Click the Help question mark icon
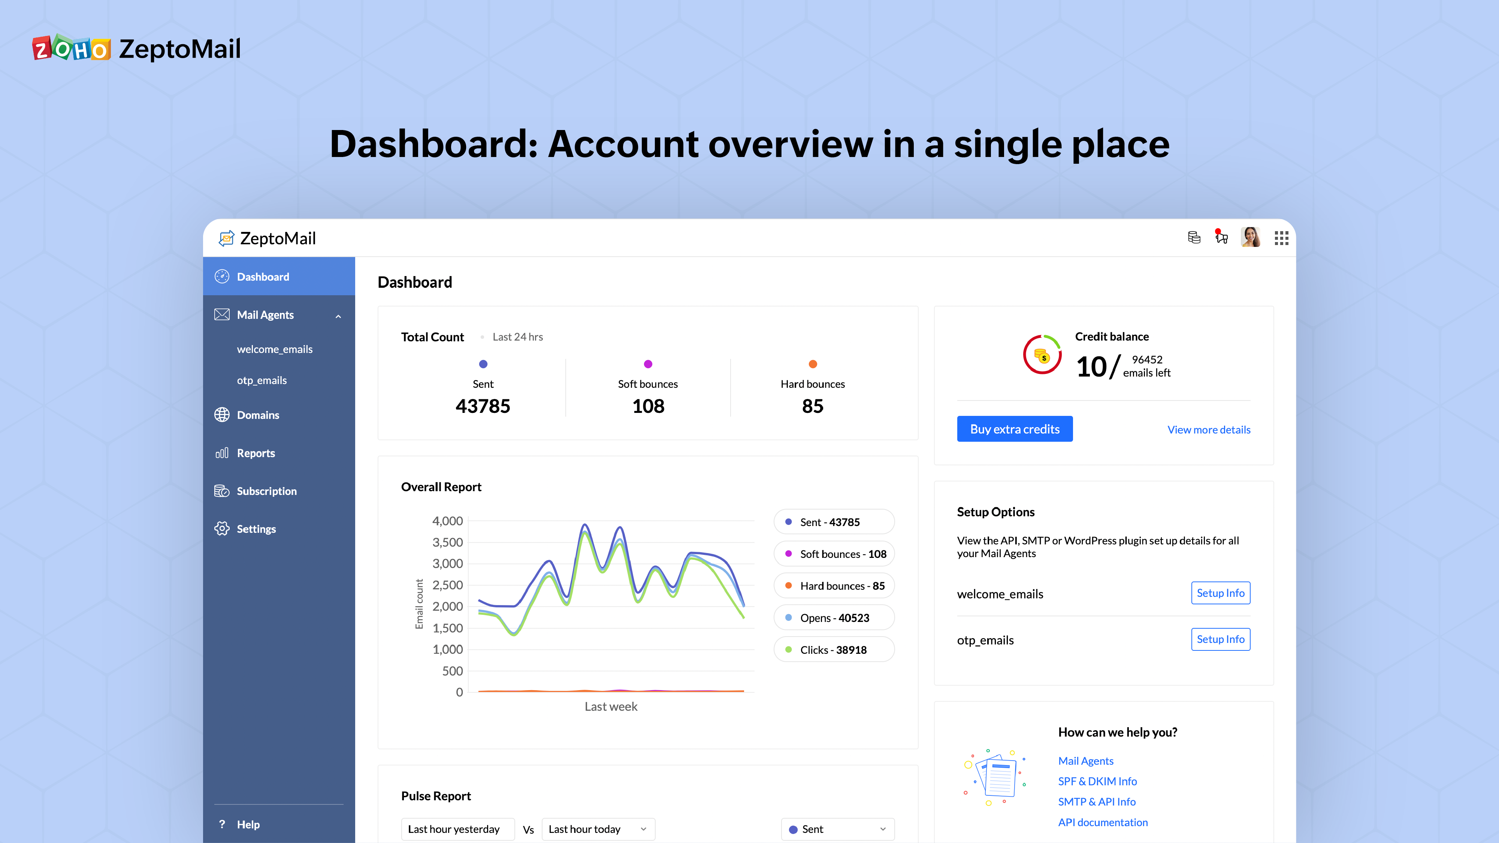 click(x=222, y=824)
